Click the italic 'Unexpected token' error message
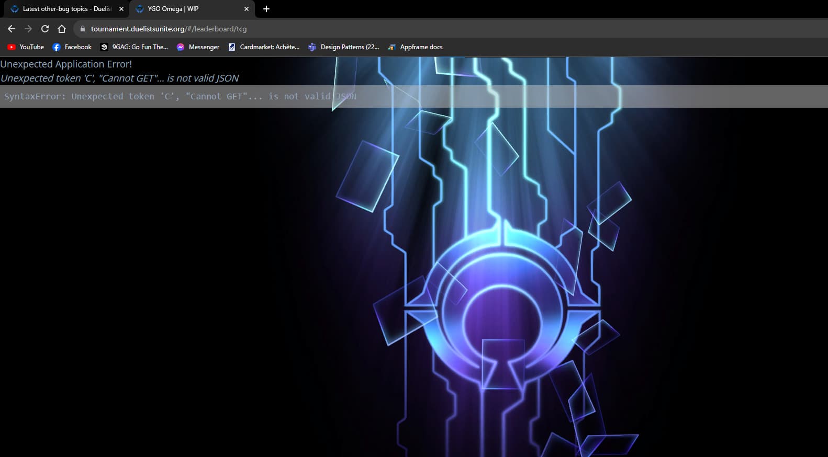The height and width of the screenshot is (457, 828). coord(119,78)
